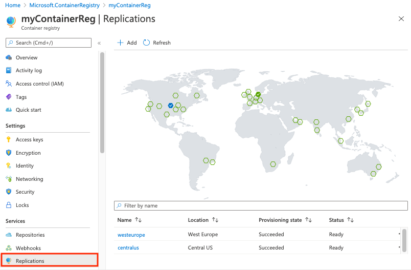Refresh the replications list
The width and height of the screenshot is (411, 270).
point(157,43)
